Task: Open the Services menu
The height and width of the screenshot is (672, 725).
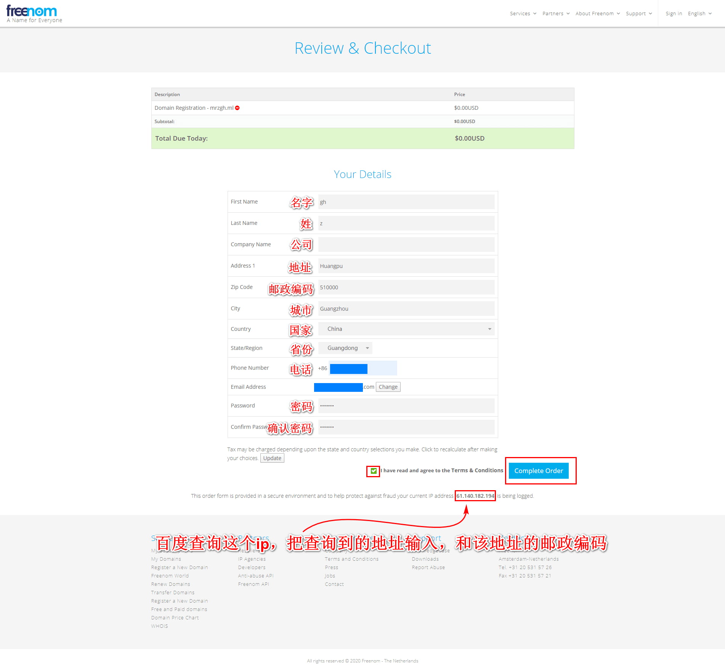Action: pyautogui.click(x=523, y=14)
